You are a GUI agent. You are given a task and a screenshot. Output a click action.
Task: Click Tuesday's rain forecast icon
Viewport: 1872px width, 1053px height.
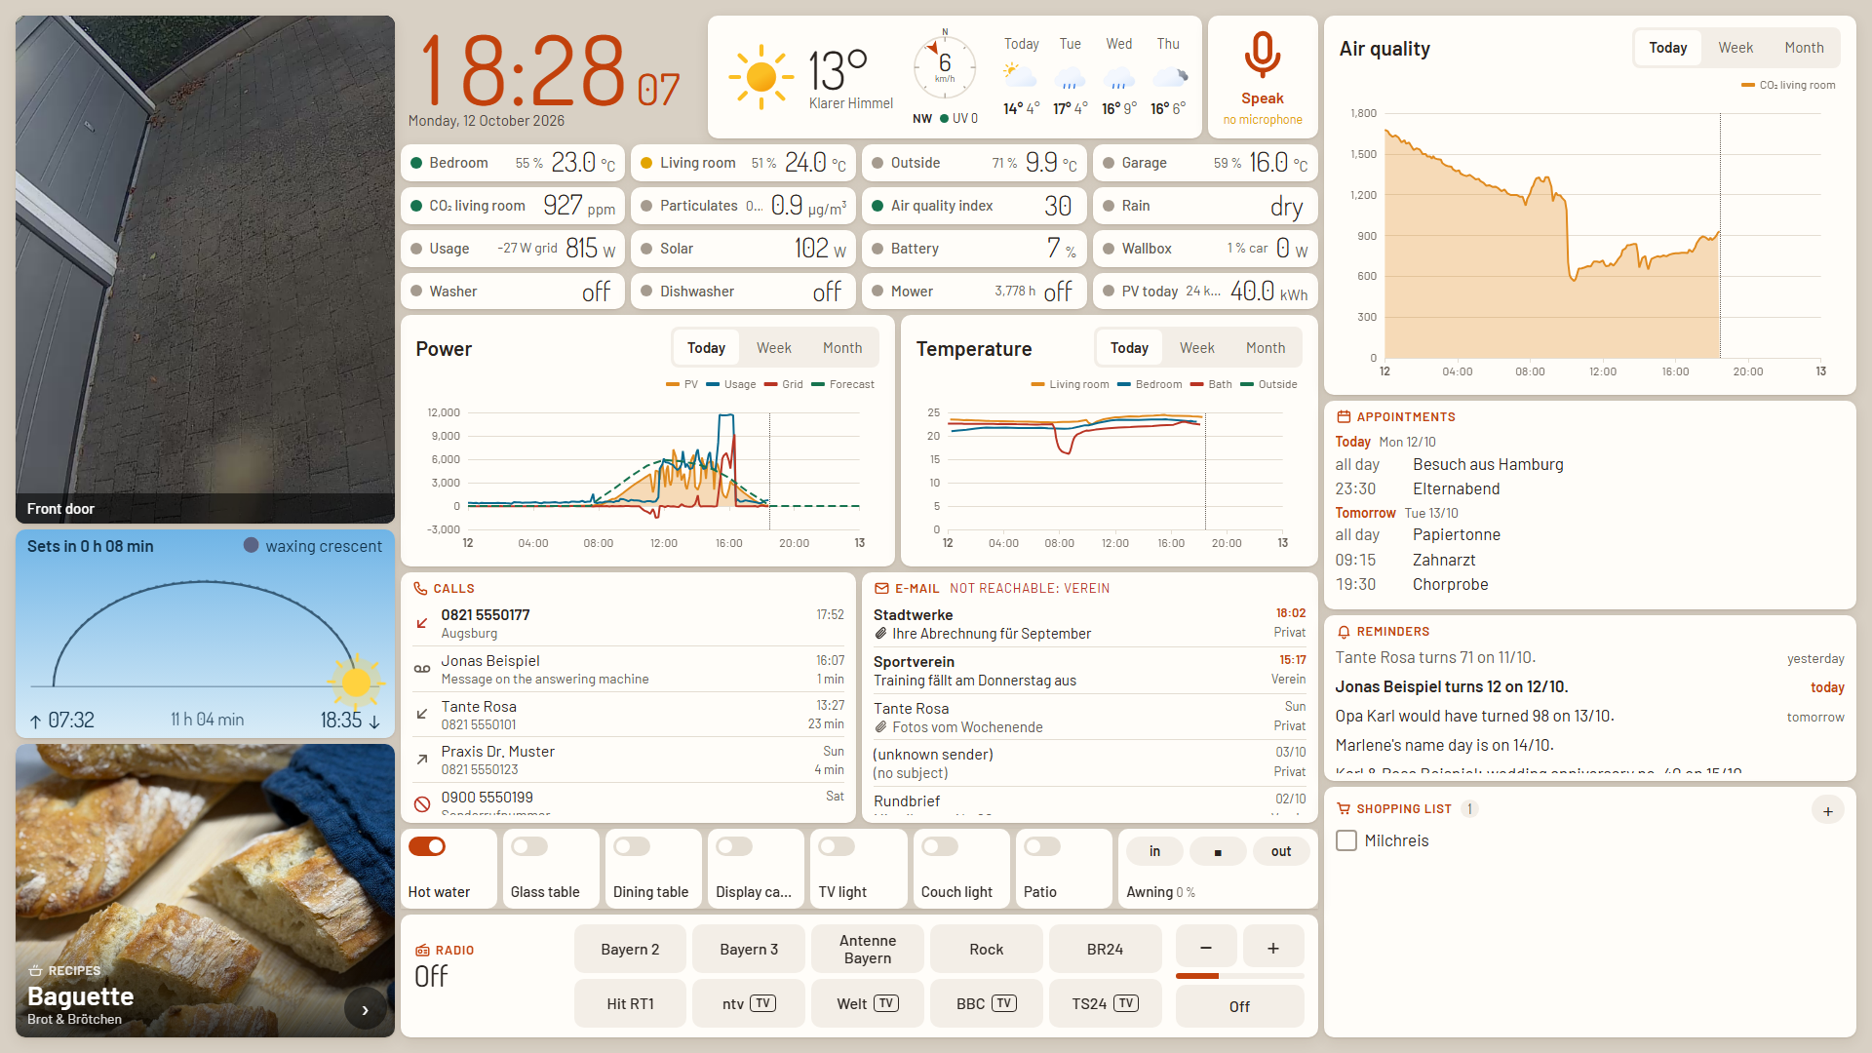tap(1071, 77)
